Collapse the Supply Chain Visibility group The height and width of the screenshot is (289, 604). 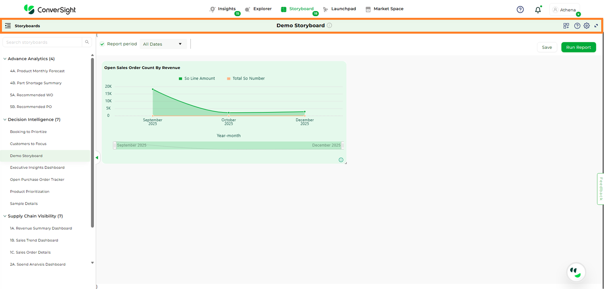5,216
